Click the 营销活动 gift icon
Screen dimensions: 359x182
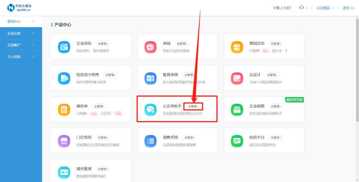point(237,46)
